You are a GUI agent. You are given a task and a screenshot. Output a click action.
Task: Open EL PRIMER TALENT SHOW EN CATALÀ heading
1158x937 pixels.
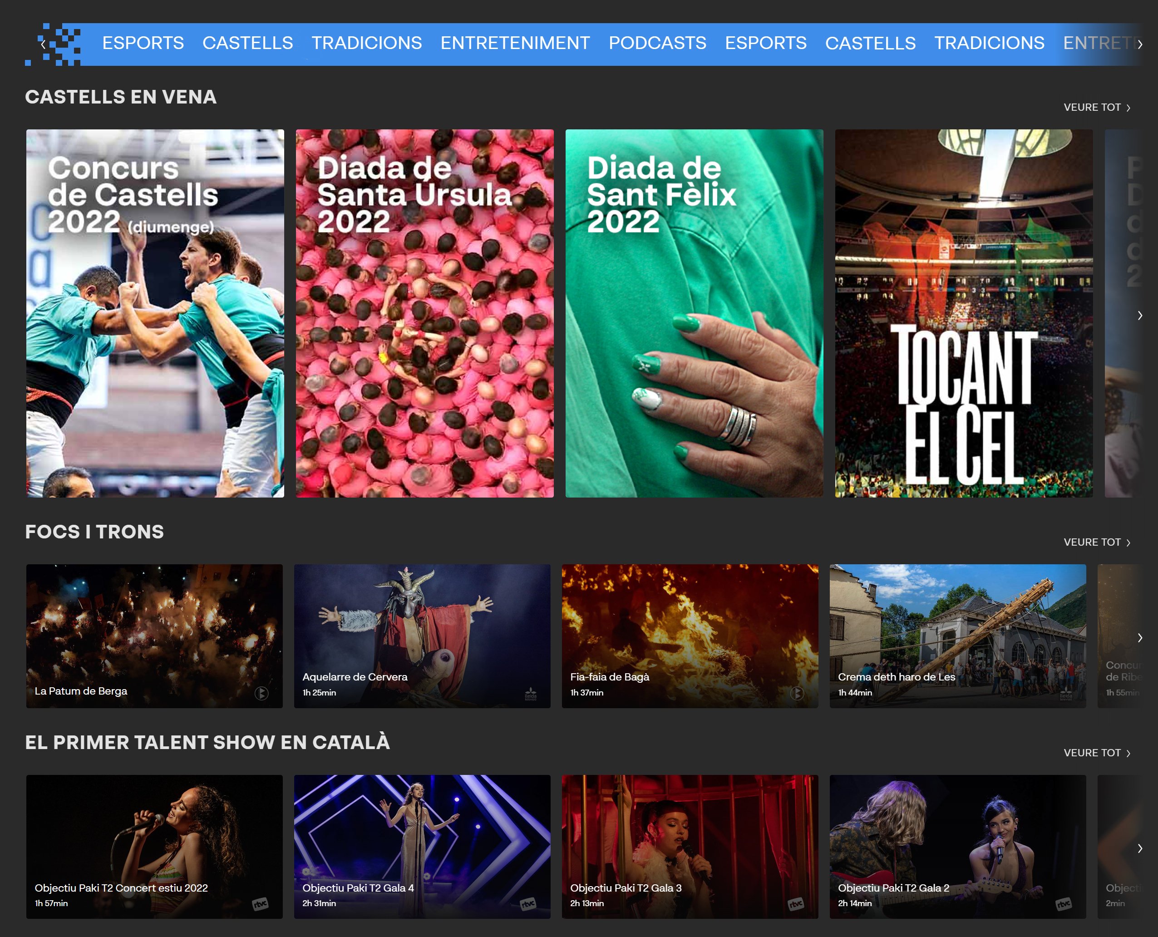[x=207, y=742]
